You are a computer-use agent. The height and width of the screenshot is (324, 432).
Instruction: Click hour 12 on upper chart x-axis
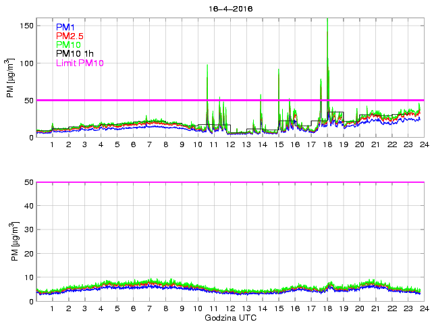point(230,145)
